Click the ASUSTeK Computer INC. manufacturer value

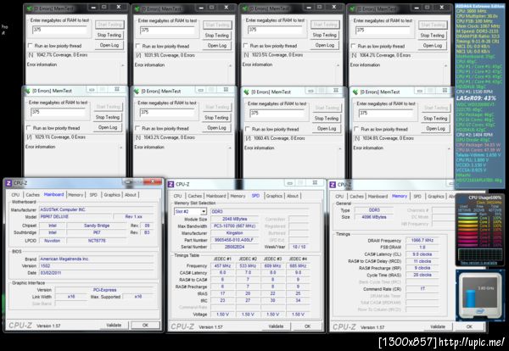pos(97,209)
